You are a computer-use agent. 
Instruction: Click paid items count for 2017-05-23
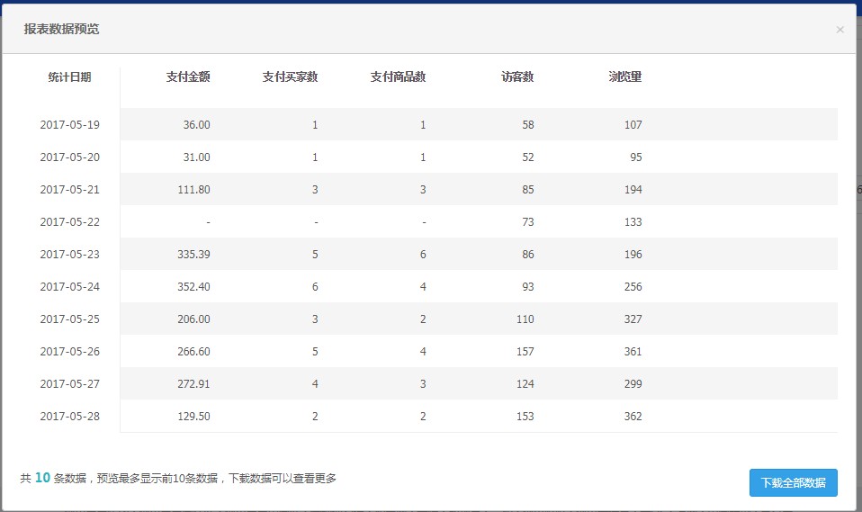click(423, 255)
